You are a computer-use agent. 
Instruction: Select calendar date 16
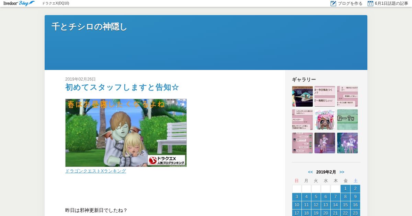(355, 205)
